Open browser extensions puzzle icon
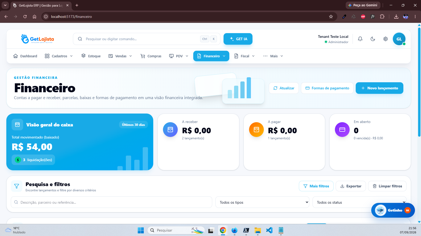This screenshot has width=421, height=236. pos(382,17)
